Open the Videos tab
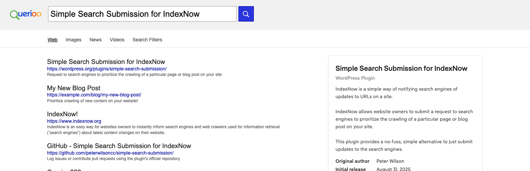 coord(117,40)
